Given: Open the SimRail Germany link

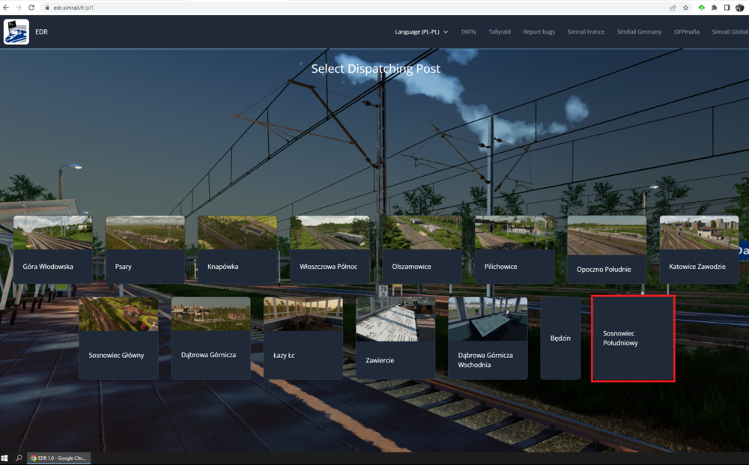Looking at the screenshot, I should coord(639,32).
